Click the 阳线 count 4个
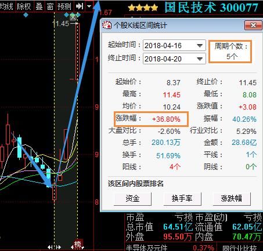This screenshot has width=263, height=251. coord(175,166)
